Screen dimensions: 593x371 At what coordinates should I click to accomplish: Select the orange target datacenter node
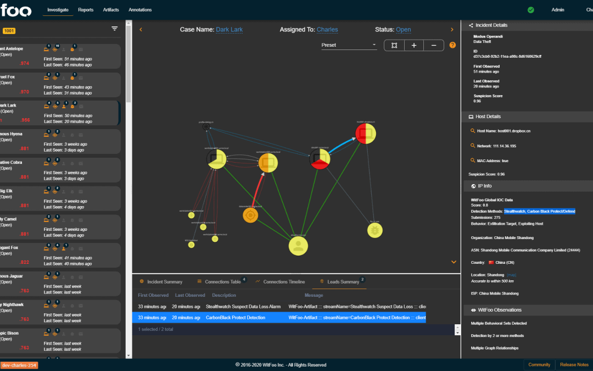(x=250, y=215)
